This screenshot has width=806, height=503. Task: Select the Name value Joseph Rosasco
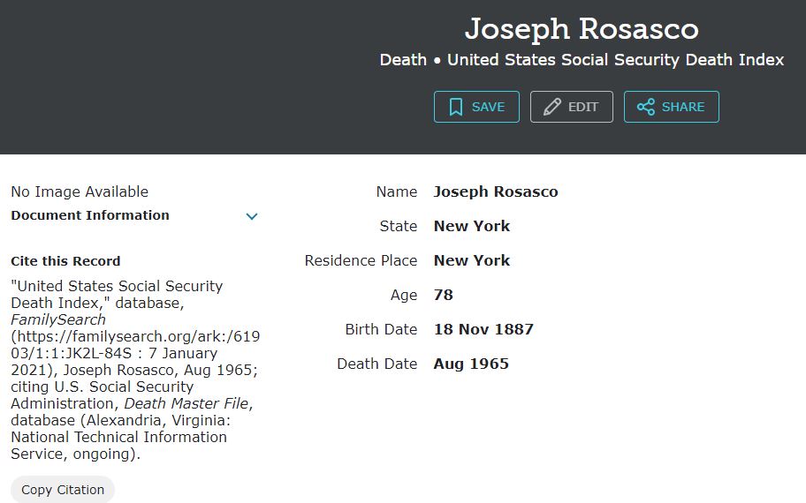[496, 191]
